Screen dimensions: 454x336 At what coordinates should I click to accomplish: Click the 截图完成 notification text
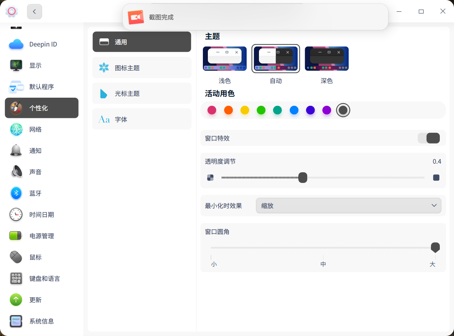click(161, 17)
